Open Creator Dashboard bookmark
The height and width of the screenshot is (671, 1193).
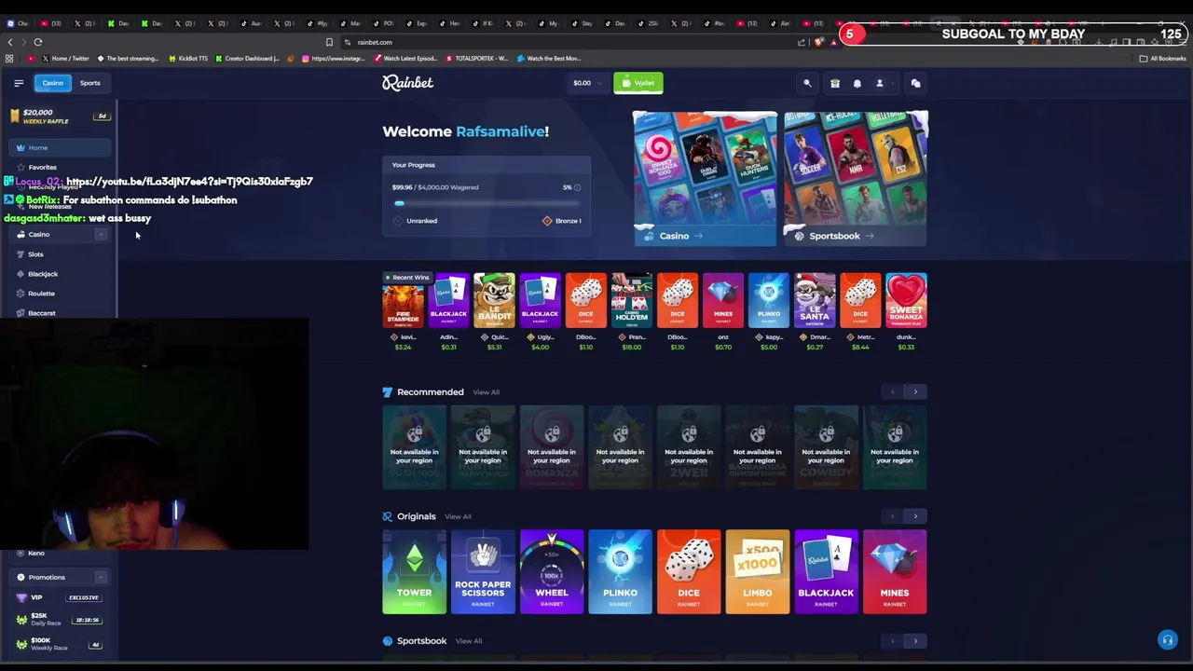point(247,59)
